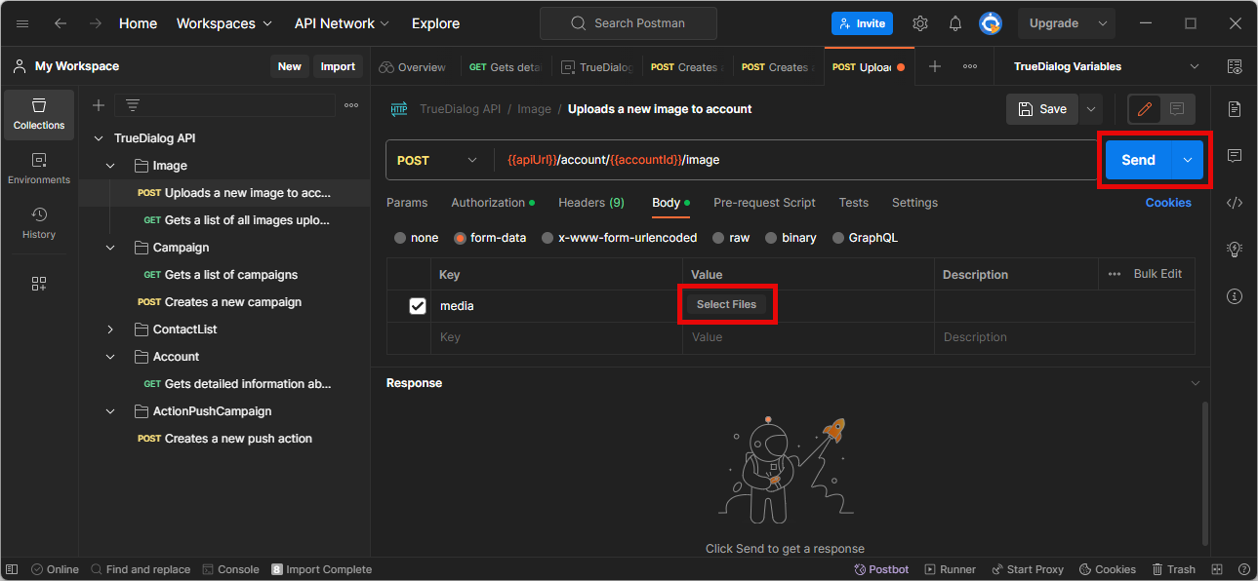Open the Help status bar icon
The height and width of the screenshot is (581, 1258).
[1243, 569]
